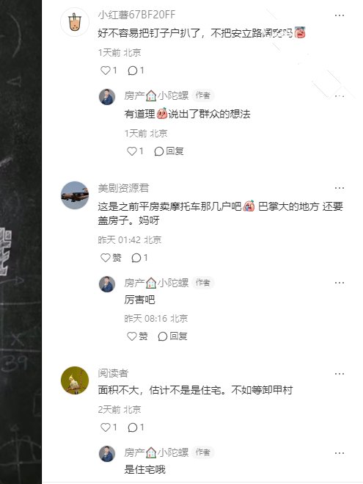Visit the 阅读者 username link
Image resolution: width=363 pixels, height=484 pixels.
(113, 374)
